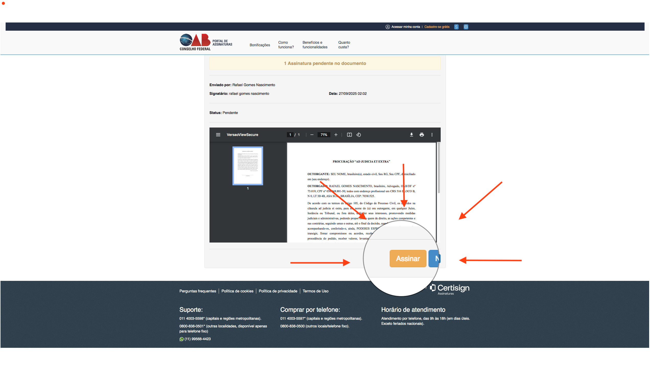
Task: Print the PDF document
Action: point(422,135)
